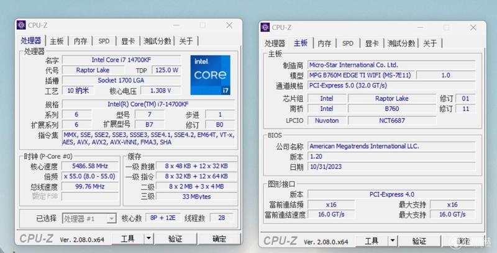Click the 验证 button in right window
This screenshot has width=497, height=253.
click(419, 241)
